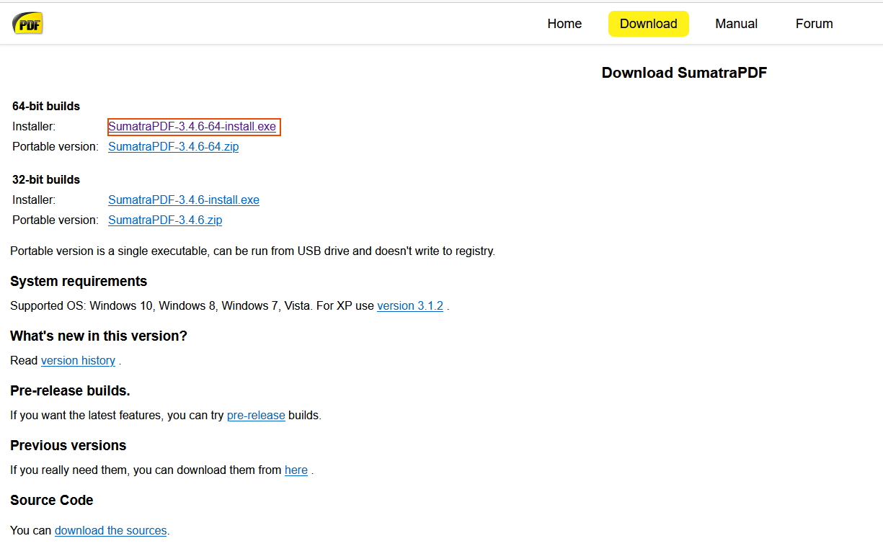The width and height of the screenshot is (883, 546).
Task: Download SumatraPDF-3.4.6-64.zip portable version
Action: coord(174,147)
